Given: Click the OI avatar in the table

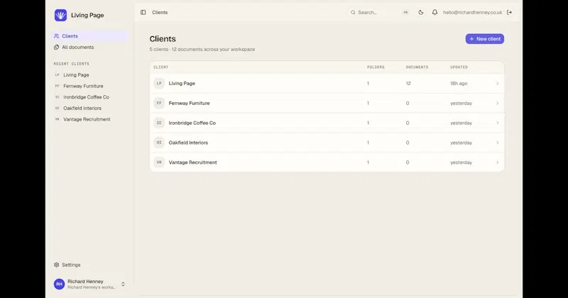Looking at the screenshot, I should point(159,143).
